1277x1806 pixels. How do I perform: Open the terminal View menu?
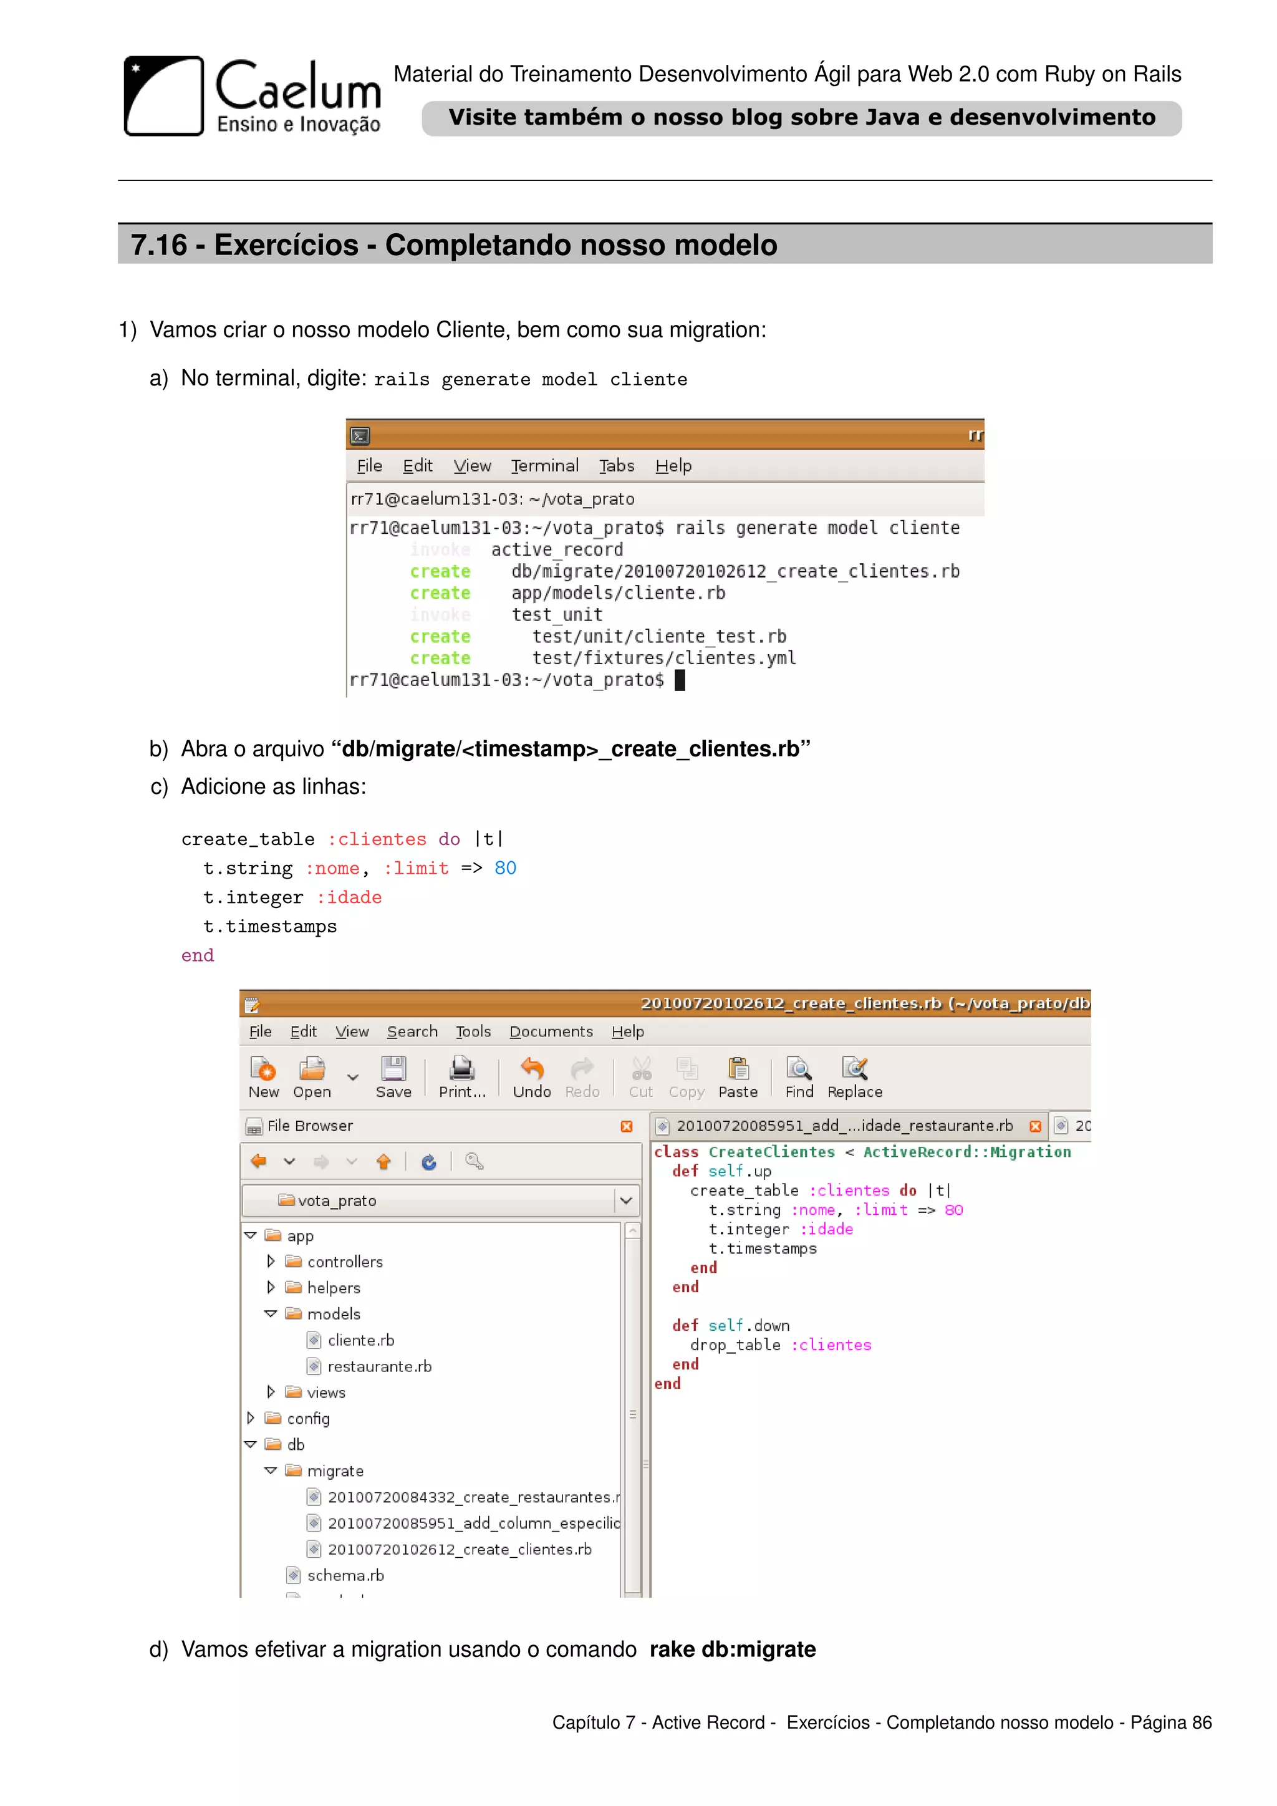pos(473,466)
